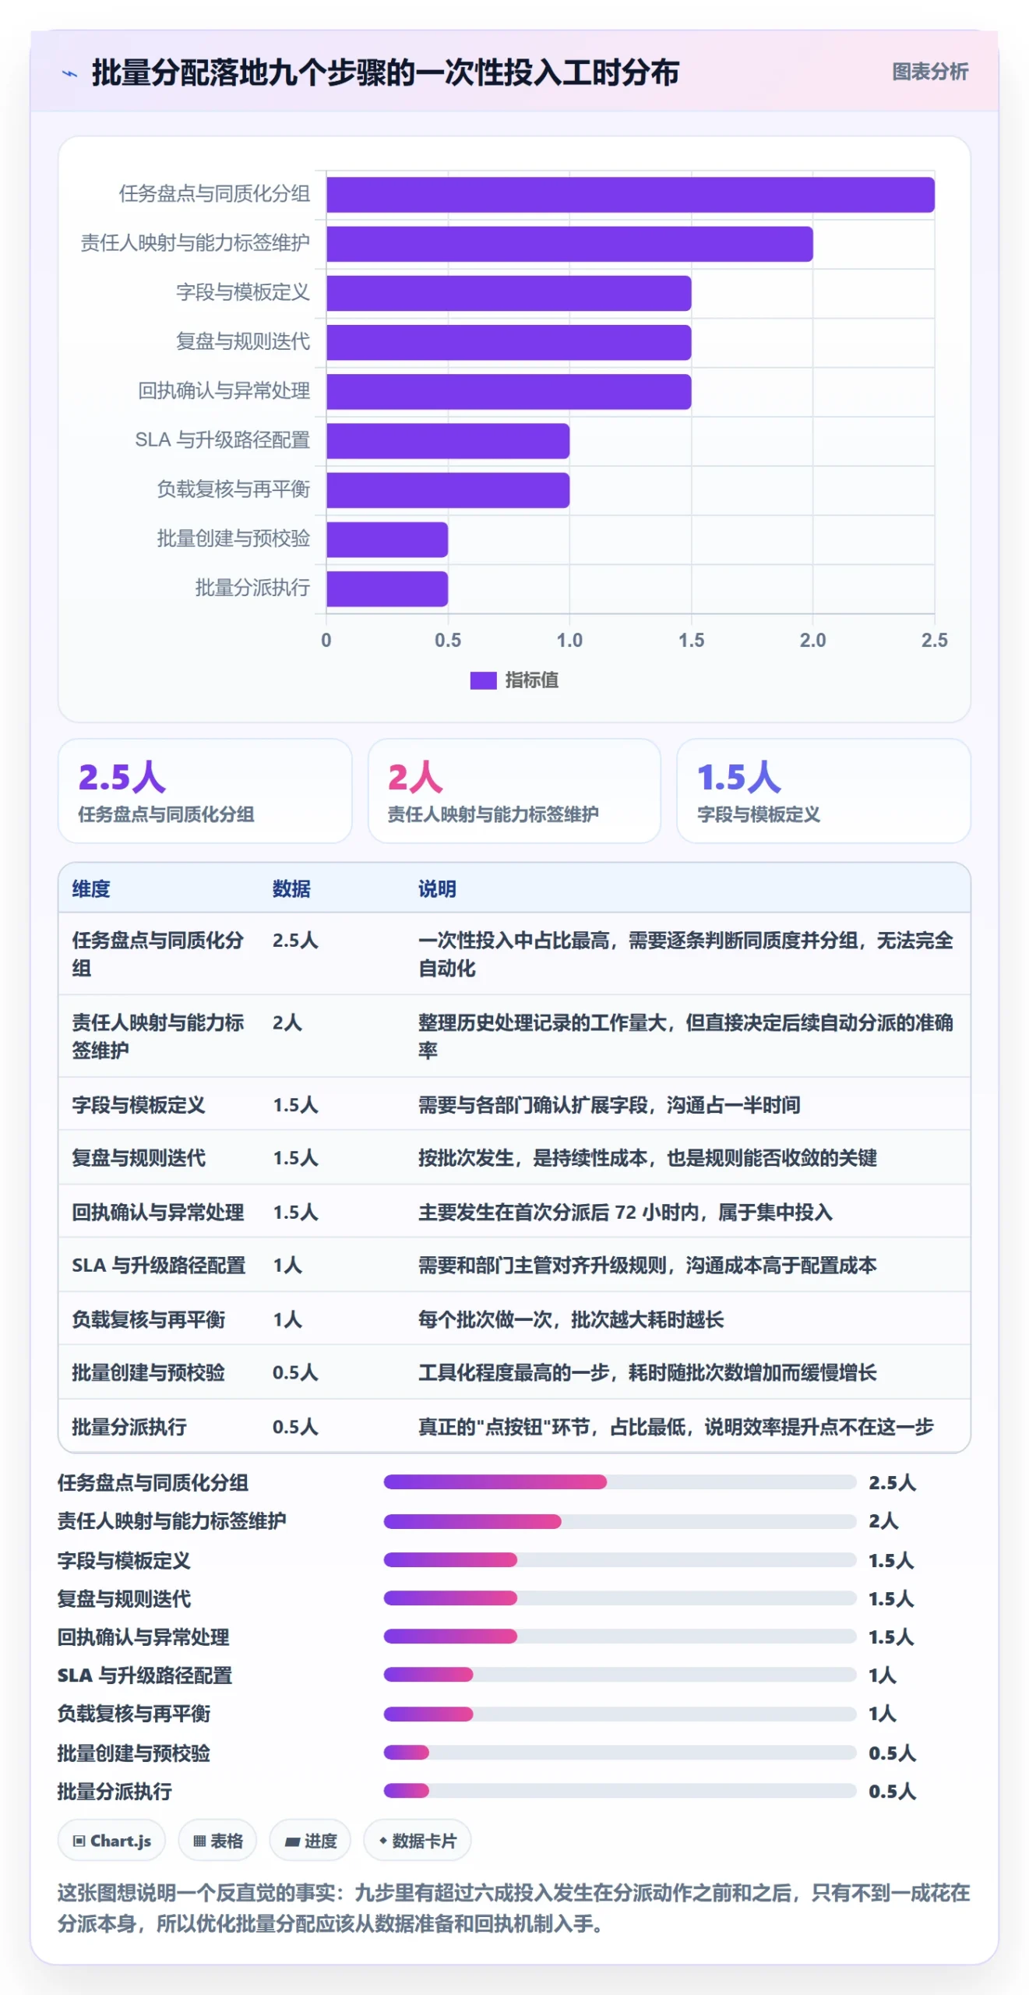Click table row 批量创建与预校验
The image size is (1029, 1995).
point(514,1372)
